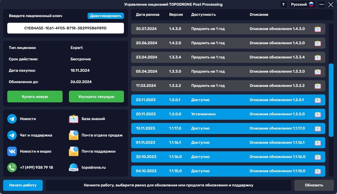
Task: Open the topodrone.ru website link
Action: tap(94, 167)
